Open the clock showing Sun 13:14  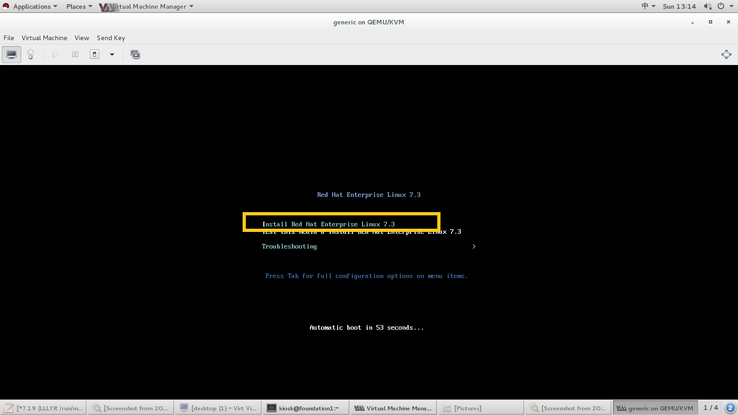(679, 6)
